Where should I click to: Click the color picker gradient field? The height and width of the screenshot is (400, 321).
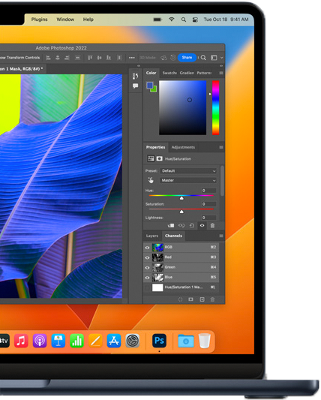click(182, 107)
